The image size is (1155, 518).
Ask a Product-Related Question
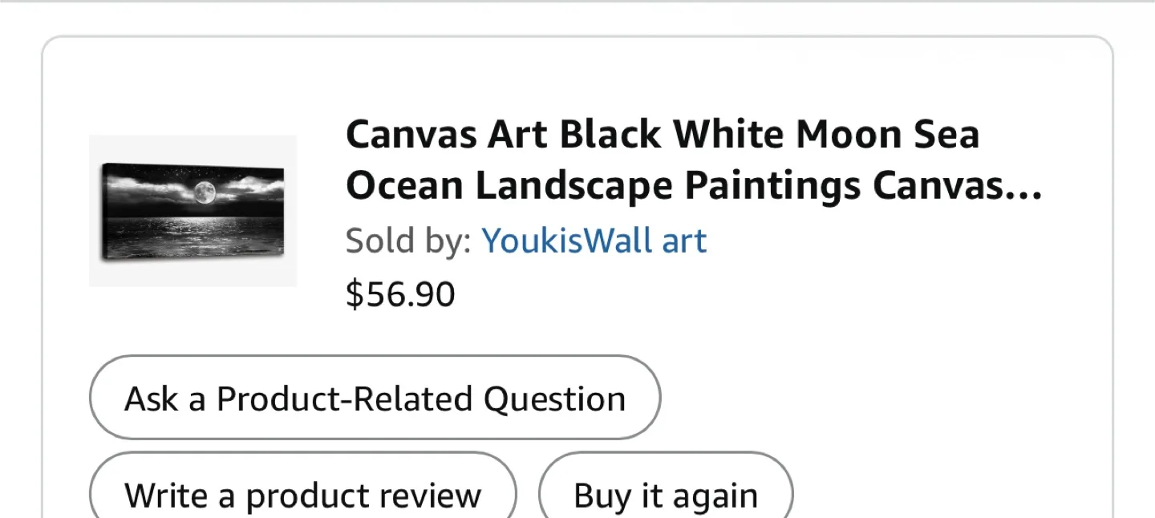[375, 398]
